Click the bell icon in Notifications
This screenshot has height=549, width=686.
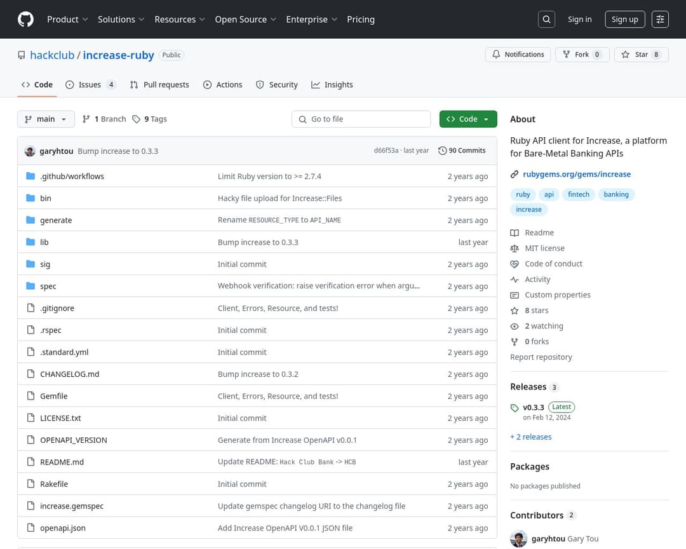[496, 54]
